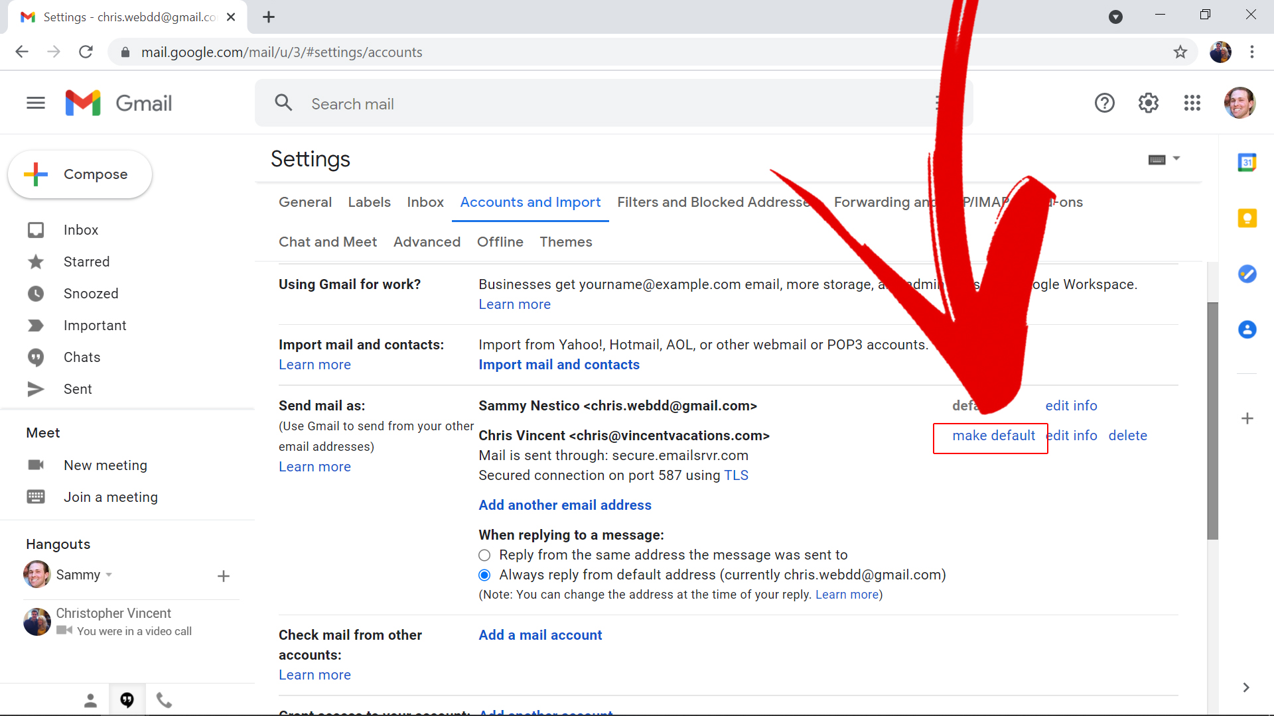Click the Join a meeting keyboard icon

tap(36, 497)
